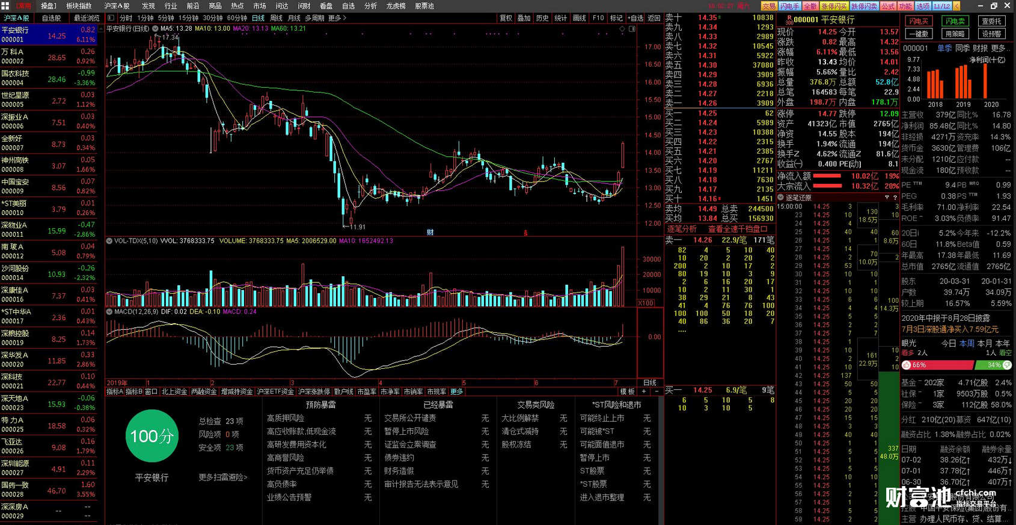
Task: Select the 30分钟 timeframe
Action: (x=213, y=18)
